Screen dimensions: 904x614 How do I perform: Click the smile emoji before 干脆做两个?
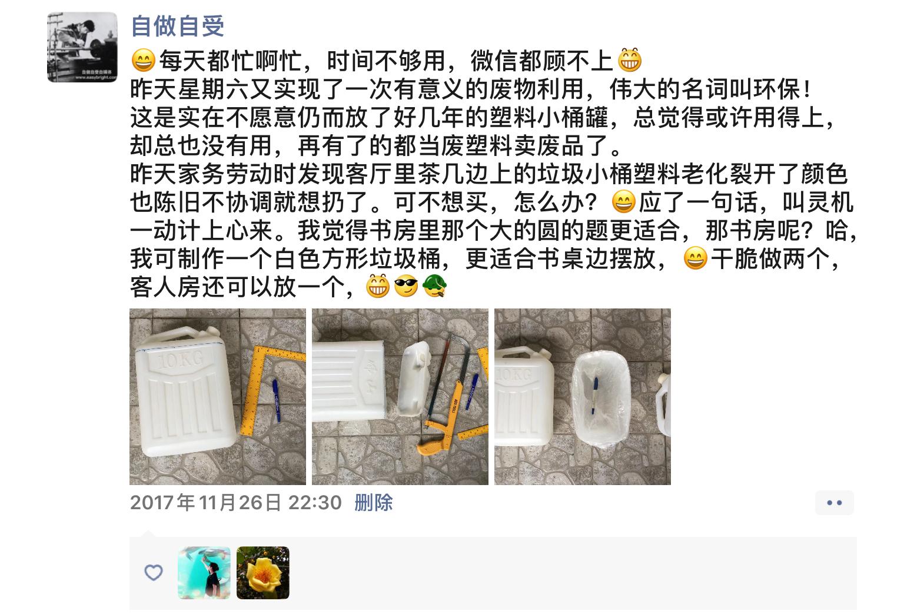695,259
